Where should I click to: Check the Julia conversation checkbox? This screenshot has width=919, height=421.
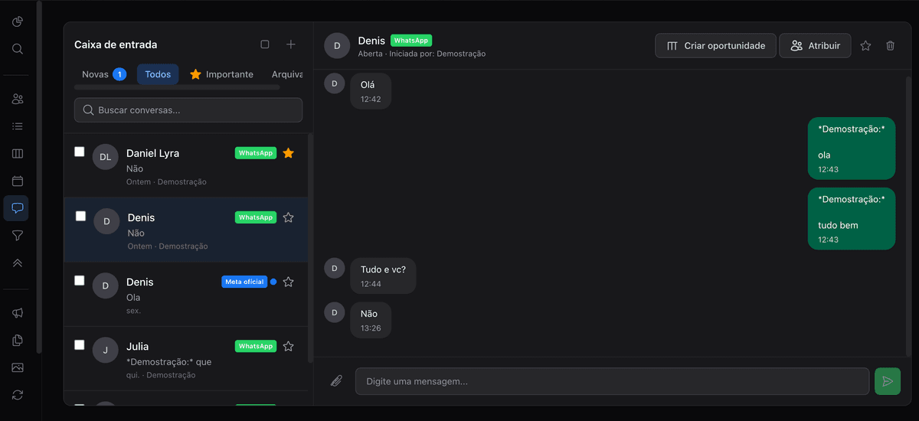point(80,345)
